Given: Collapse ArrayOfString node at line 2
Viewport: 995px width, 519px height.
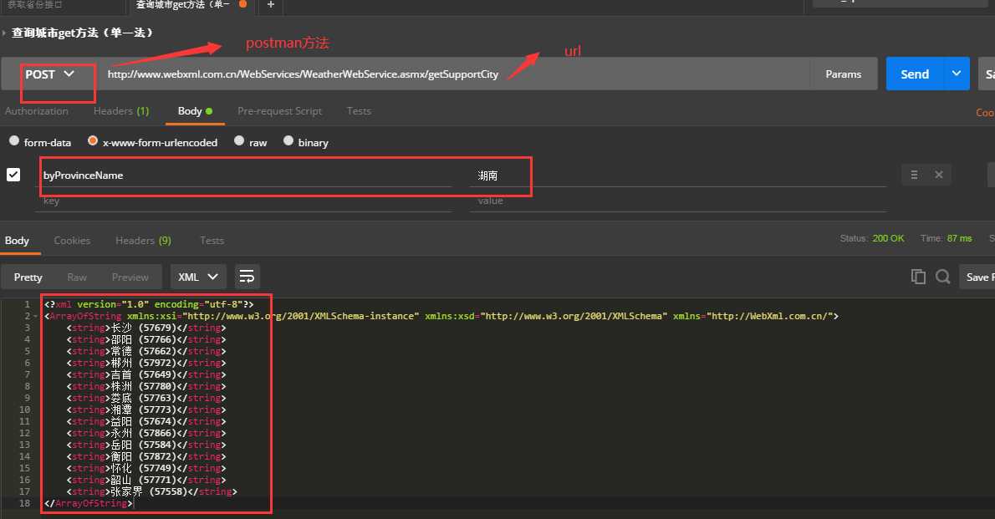Looking at the screenshot, I should 35,316.
